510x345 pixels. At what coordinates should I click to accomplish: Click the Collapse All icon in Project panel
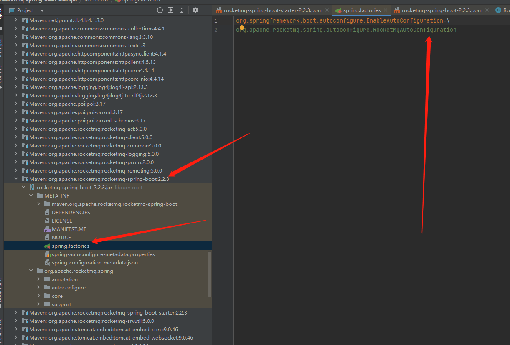(182, 10)
